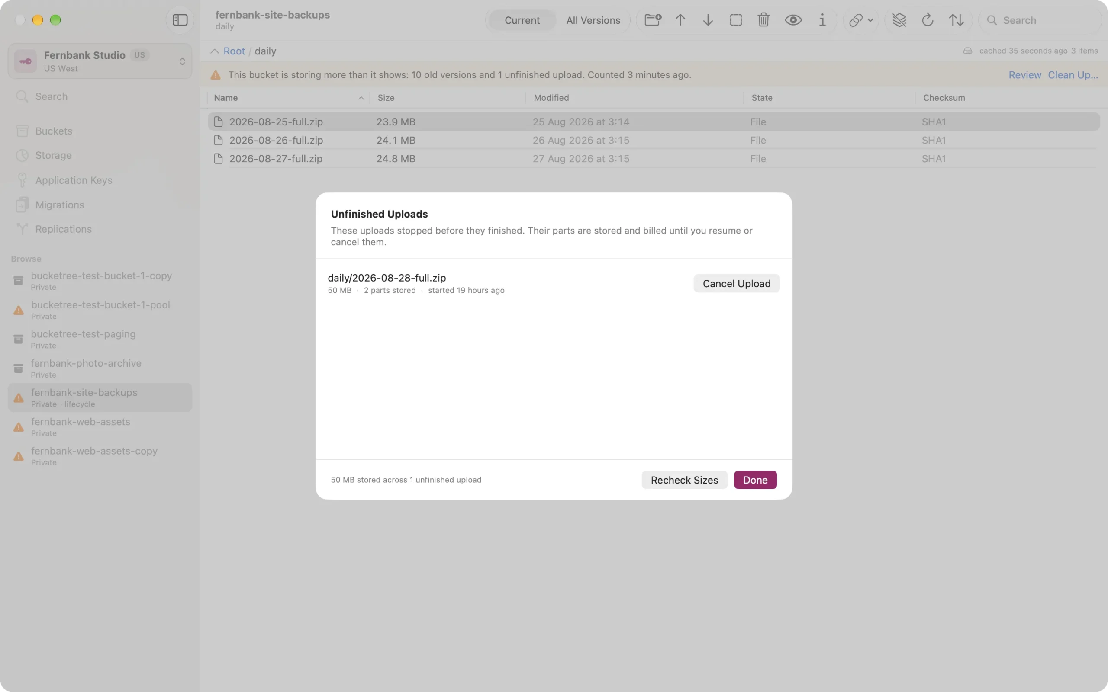Click the Recheck Sizes button
The image size is (1108, 692).
click(684, 480)
